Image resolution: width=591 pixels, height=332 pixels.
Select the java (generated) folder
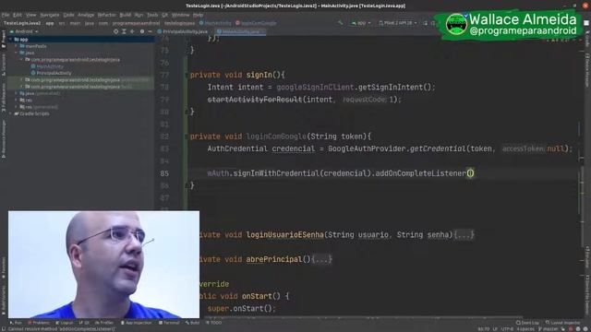pyautogui.click(x=40, y=93)
